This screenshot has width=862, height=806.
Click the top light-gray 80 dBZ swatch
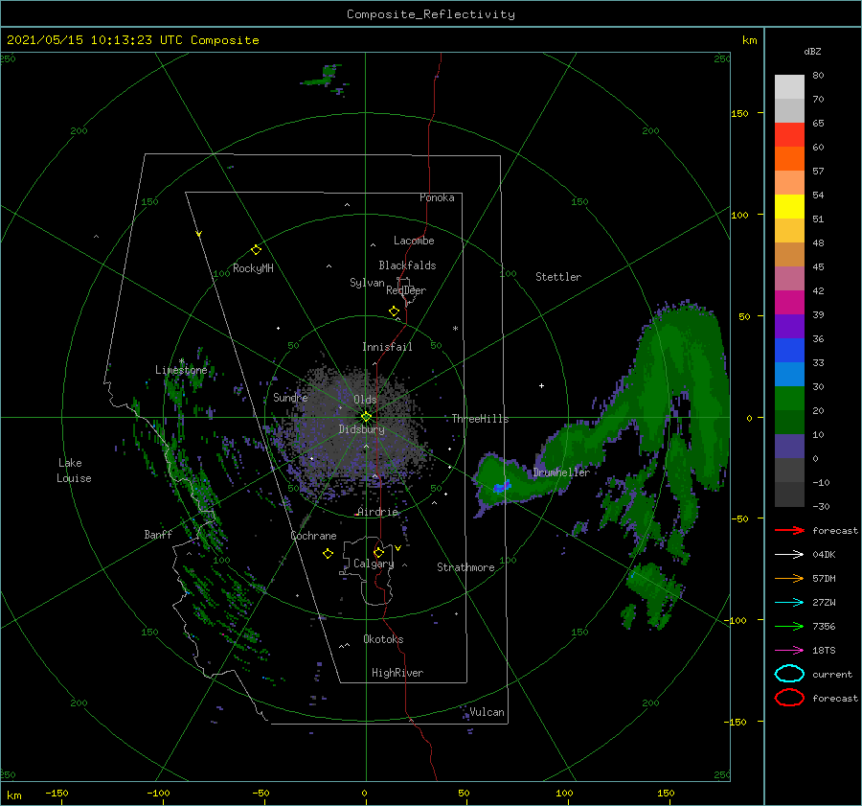point(789,87)
